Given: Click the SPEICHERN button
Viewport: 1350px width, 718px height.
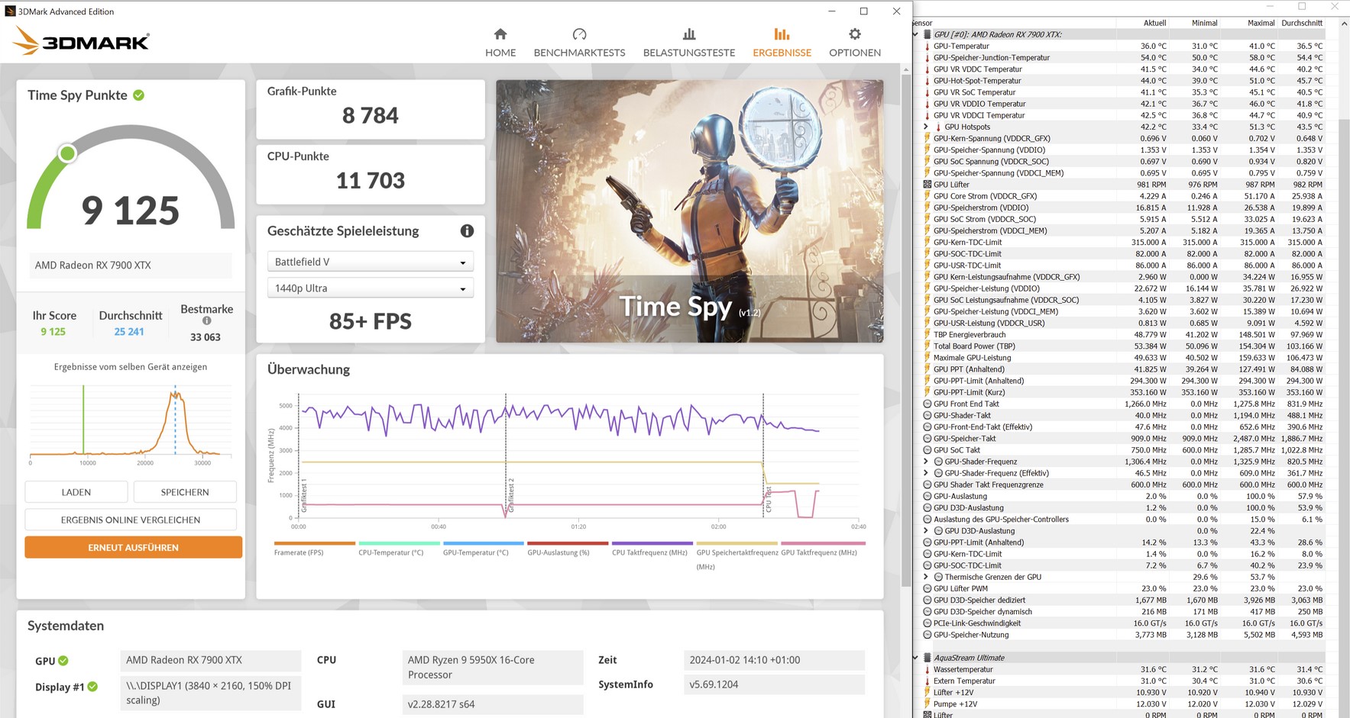Looking at the screenshot, I should (x=185, y=492).
